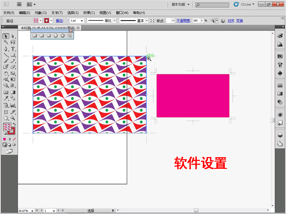The height and width of the screenshot is (214, 286).
Task: Open the stroke weight dropdown
Action: 82,20
